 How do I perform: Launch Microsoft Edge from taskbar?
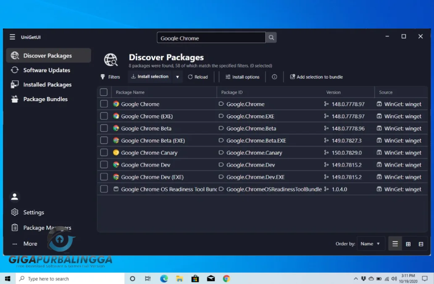[164, 279]
